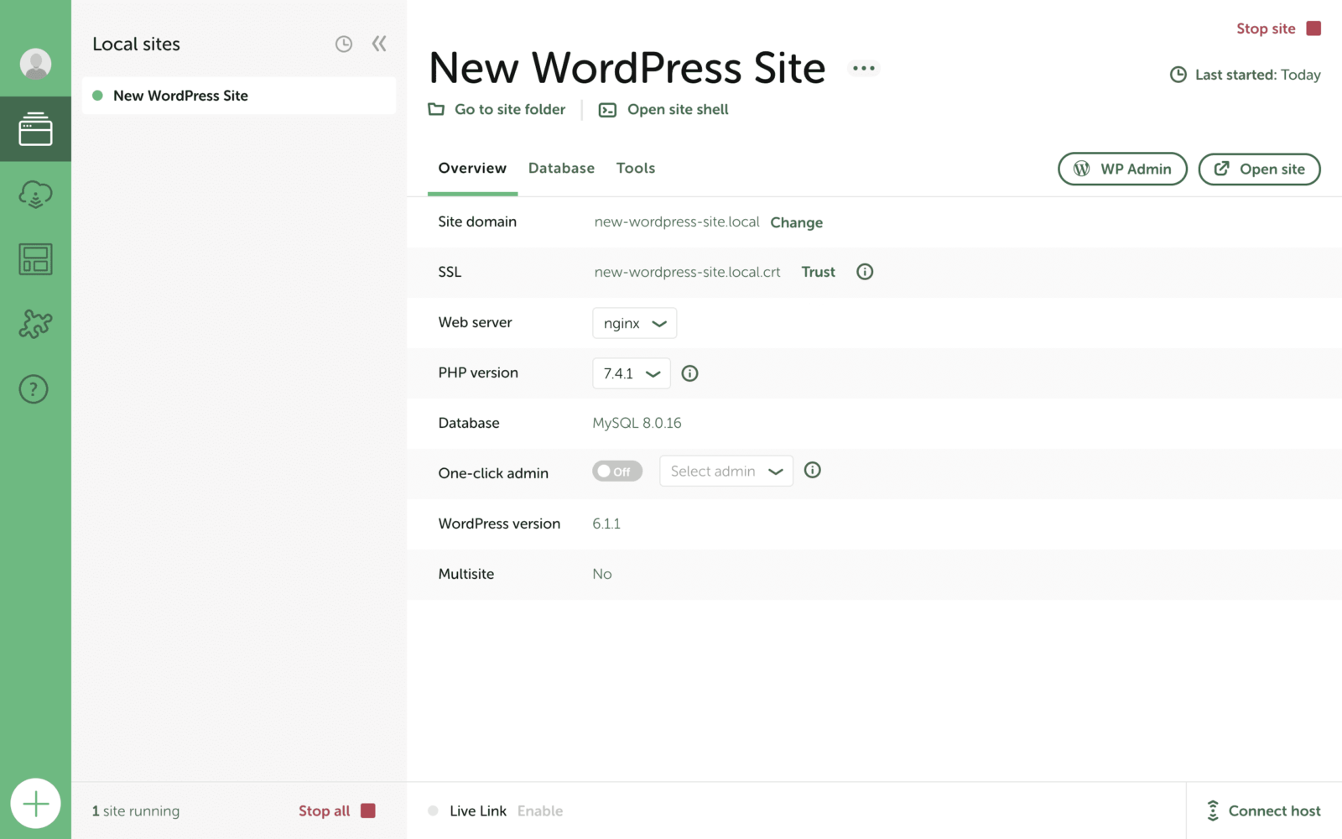Click the PHP version info icon
The height and width of the screenshot is (839, 1342).
coord(689,373)
